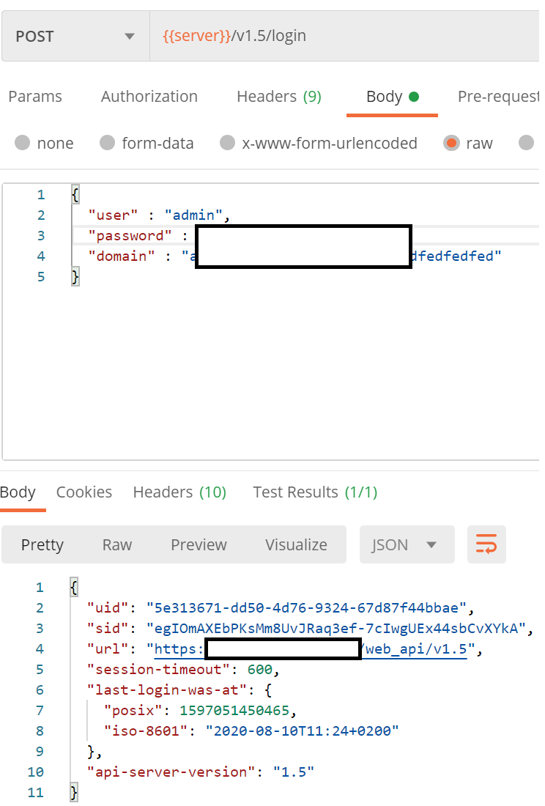This screenshot has height=806, width=545.
Task: Click the Visualize response view button
Action: (296, 544)
